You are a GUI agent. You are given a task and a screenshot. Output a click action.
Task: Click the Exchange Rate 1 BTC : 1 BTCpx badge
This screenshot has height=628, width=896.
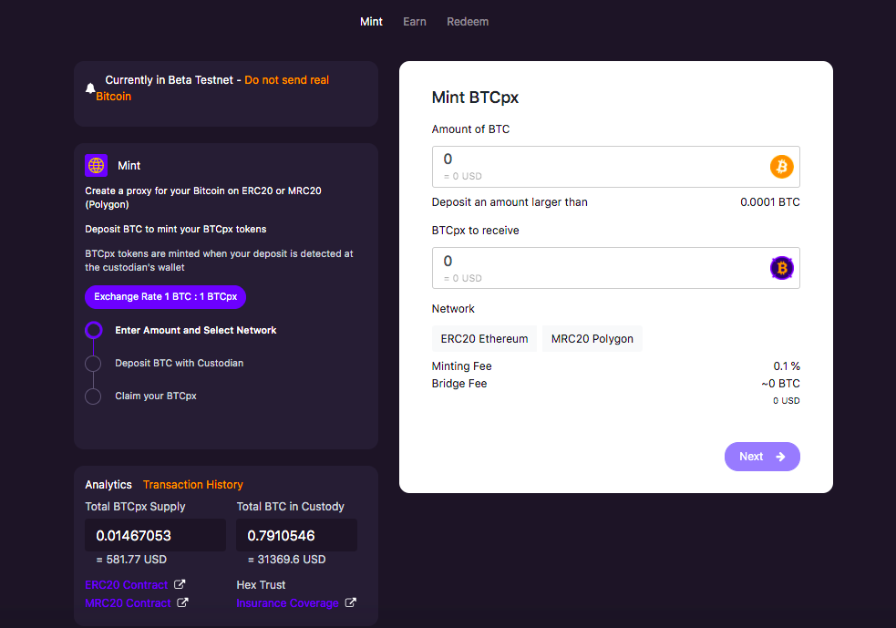(165, 296)
